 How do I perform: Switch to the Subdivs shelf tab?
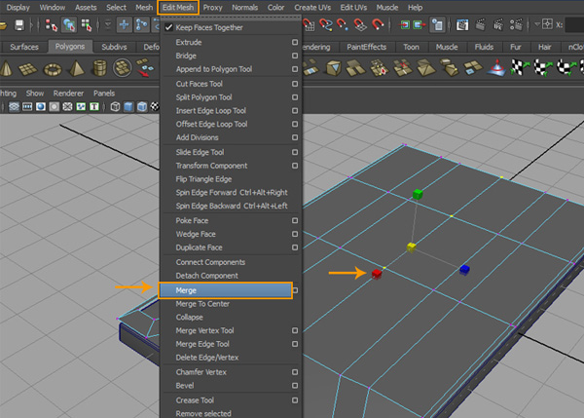coord(114,47)
